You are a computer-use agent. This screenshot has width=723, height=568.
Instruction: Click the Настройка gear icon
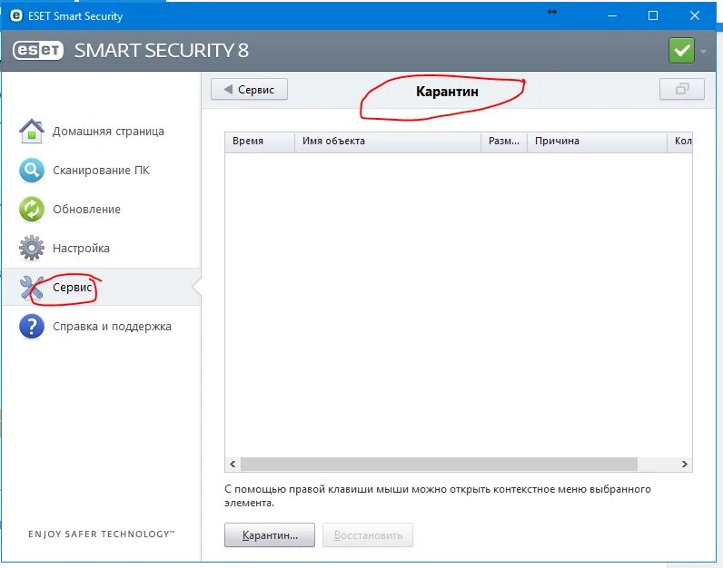pyautogui.click(x=32, y=248)
